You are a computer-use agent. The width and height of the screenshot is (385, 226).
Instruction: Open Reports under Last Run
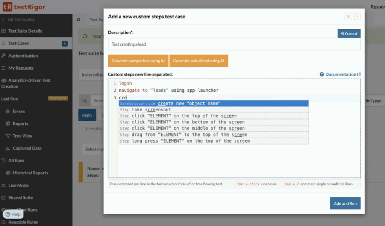tap(20, 124)
